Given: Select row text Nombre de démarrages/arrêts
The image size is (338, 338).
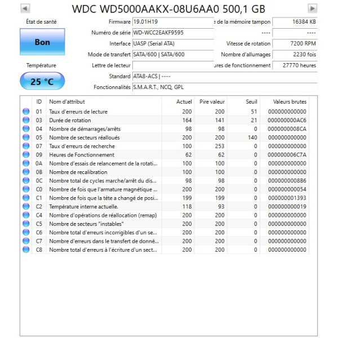Looking at the screenshot, I should 85,129.
